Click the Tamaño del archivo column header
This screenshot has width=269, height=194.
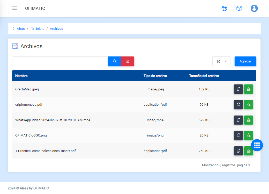204,76
